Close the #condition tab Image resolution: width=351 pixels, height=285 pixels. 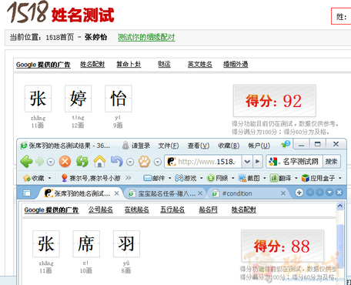[283, 193]
